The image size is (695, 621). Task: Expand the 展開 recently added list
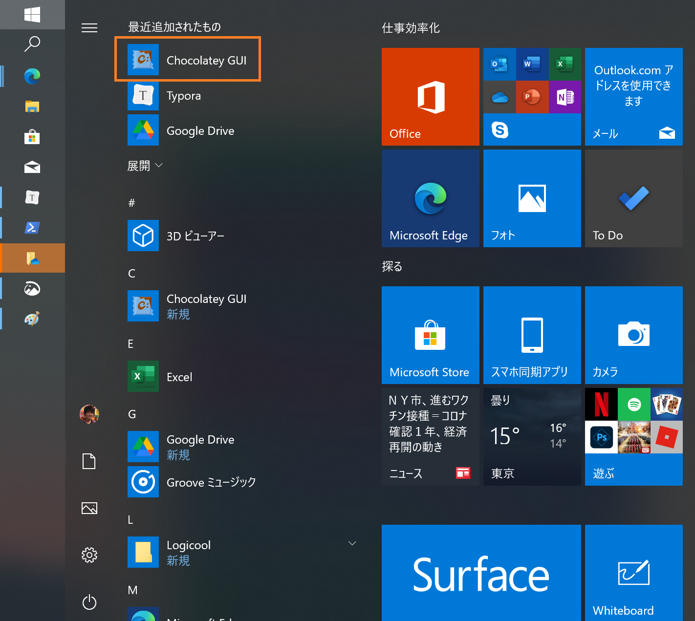(145, 166)
